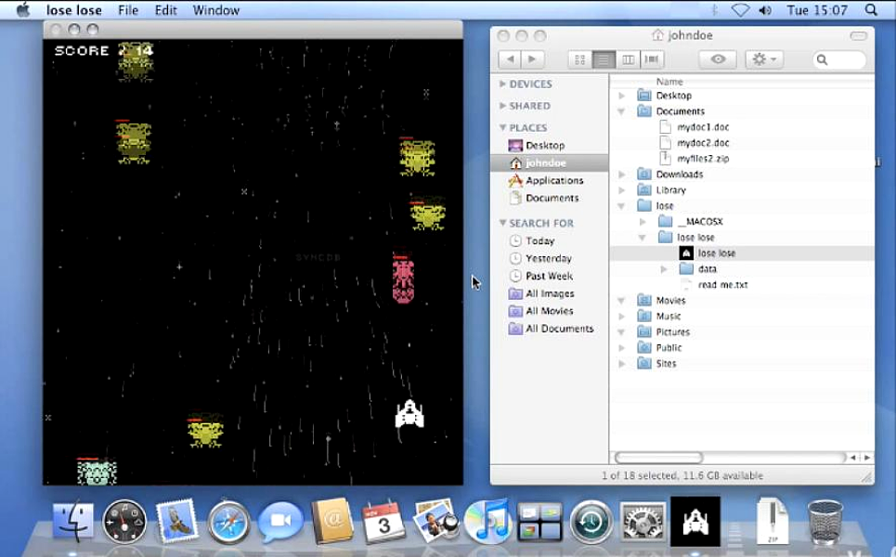Collapse the Documents folder disclosure triangle
The height and width of the screenshot is (557, 896).
(x=622, y=111)
